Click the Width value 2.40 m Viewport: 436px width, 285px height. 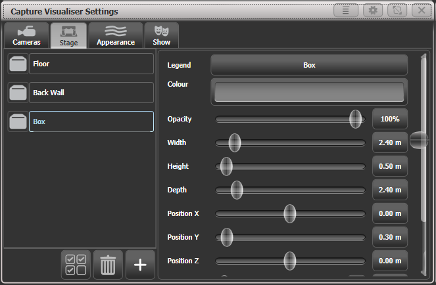click(390, 142)
